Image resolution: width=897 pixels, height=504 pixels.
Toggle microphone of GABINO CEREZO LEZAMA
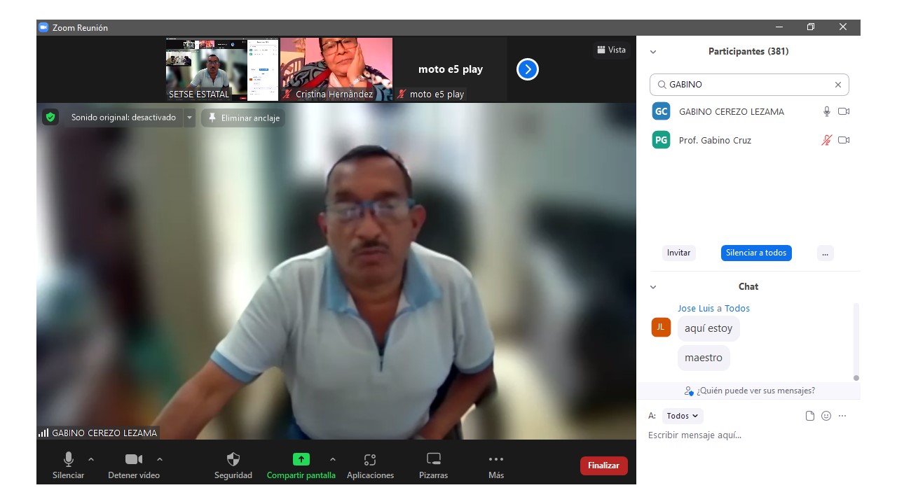tap(827, 111)
